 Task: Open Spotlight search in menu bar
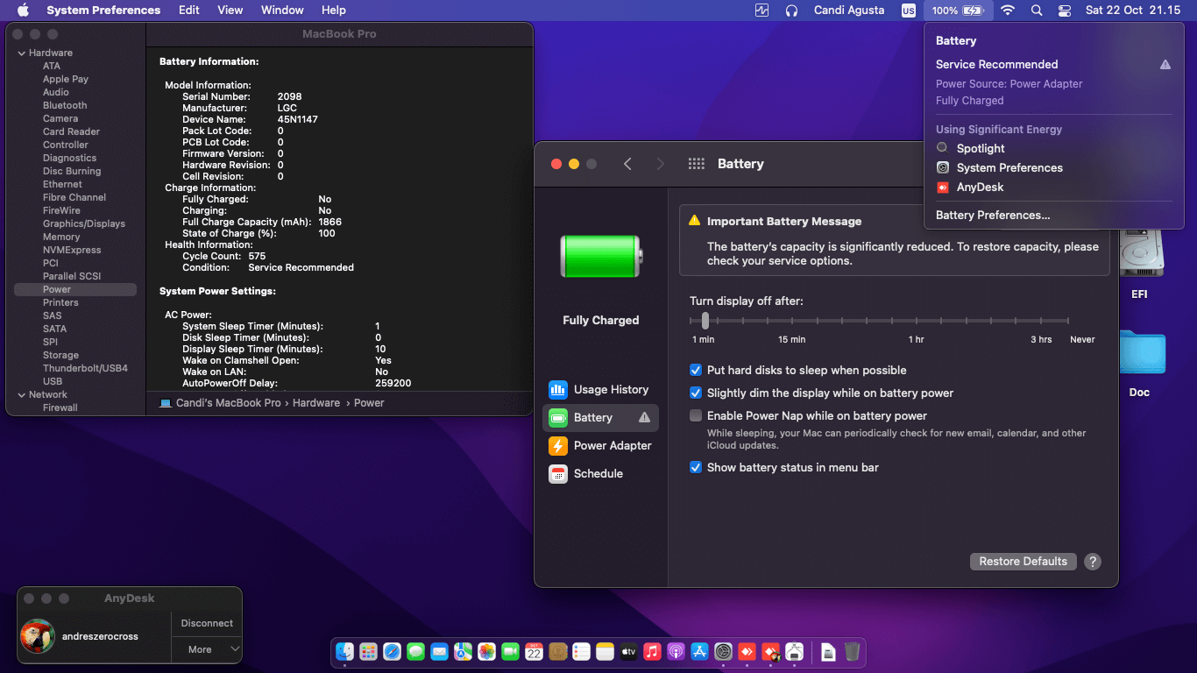click(1037, 11)
